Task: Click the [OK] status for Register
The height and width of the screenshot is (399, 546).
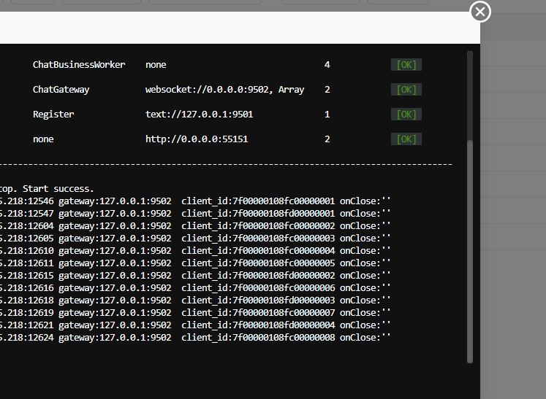Action: (x=406, y=115)
